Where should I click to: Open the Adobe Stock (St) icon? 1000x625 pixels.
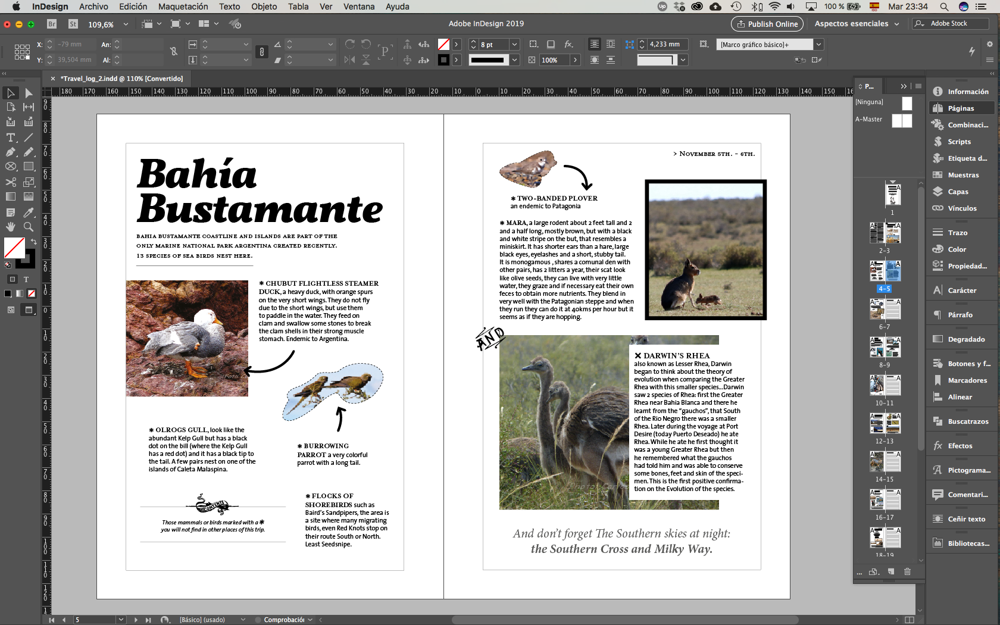[73, 24]
